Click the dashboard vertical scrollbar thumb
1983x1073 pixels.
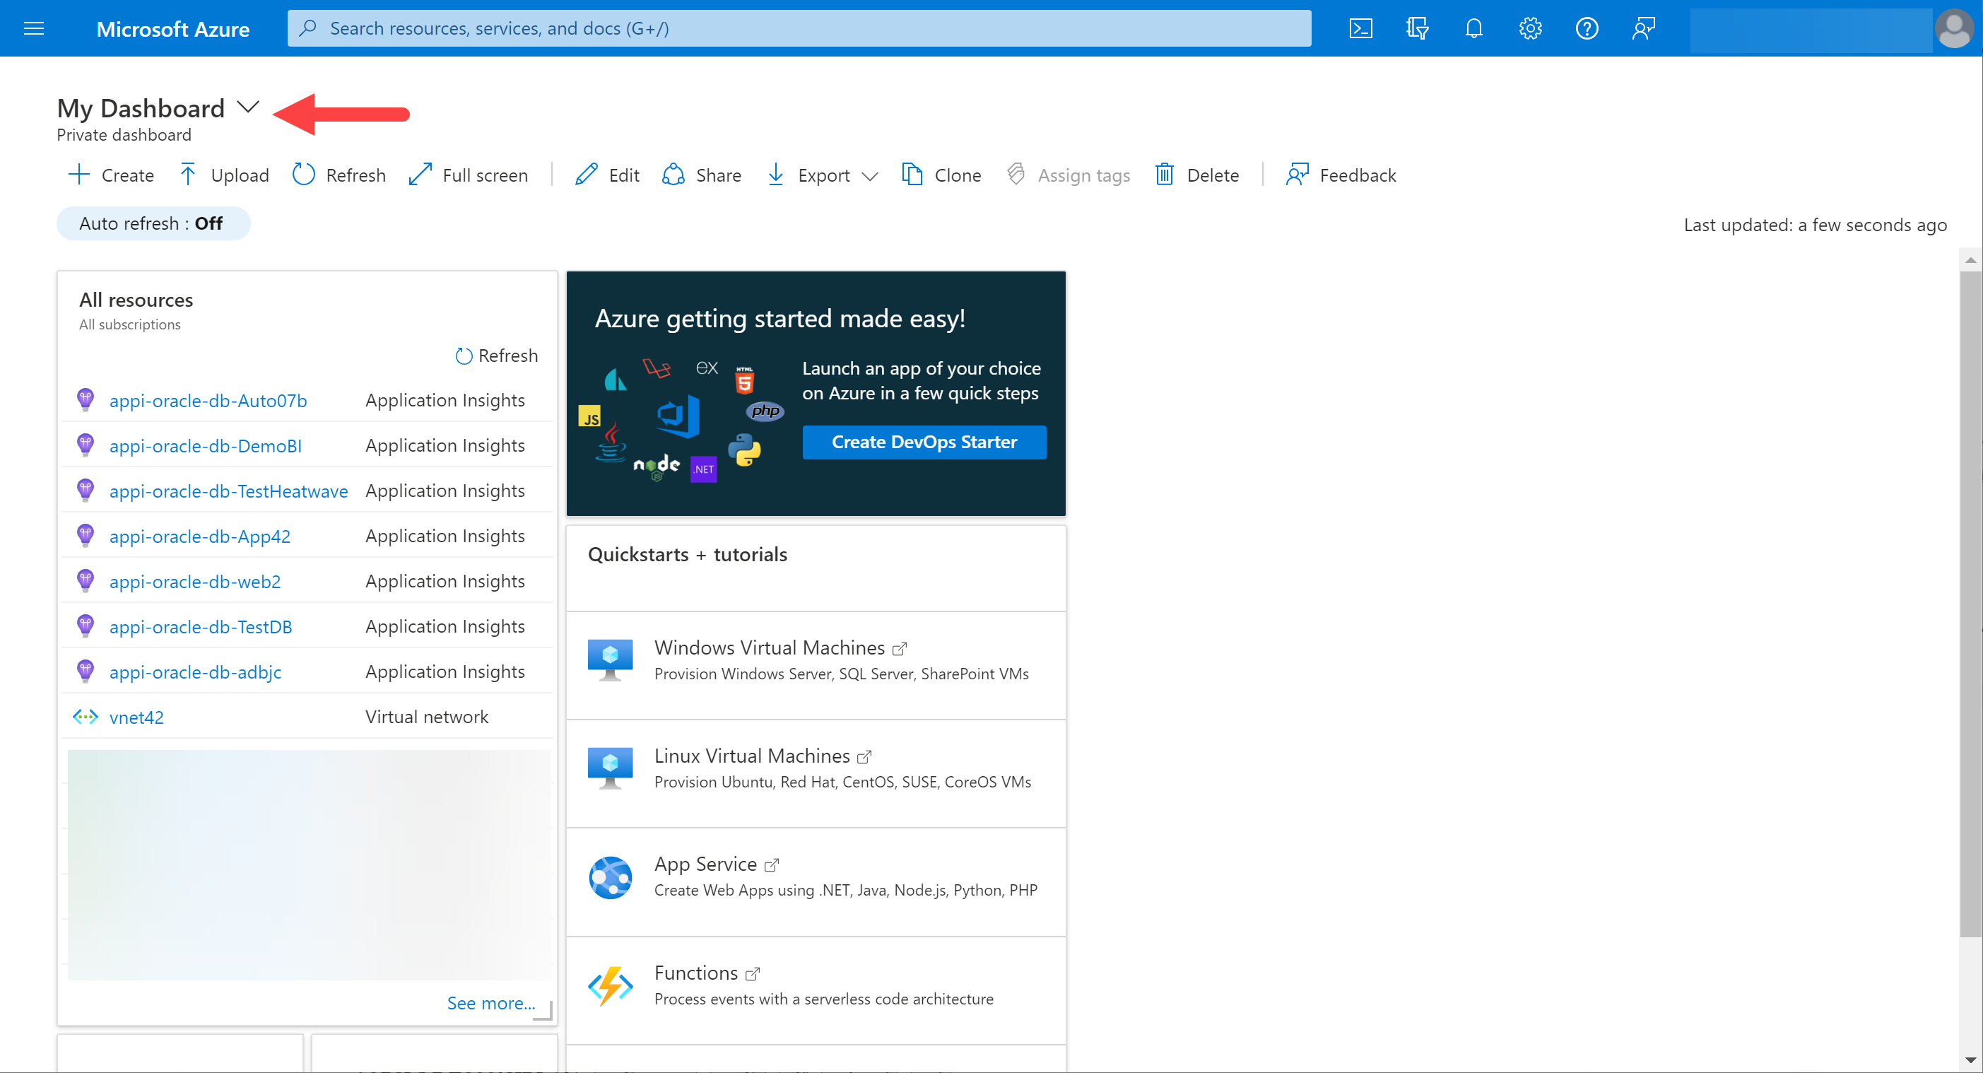tap(1971, 604)
